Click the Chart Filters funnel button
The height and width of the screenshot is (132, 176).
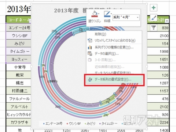pyautogui.click(x=154, y=27)
